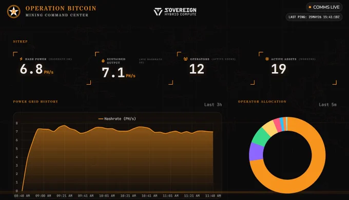
Task: Click the 11:21 AM axis label
Action: coord(191,196)
